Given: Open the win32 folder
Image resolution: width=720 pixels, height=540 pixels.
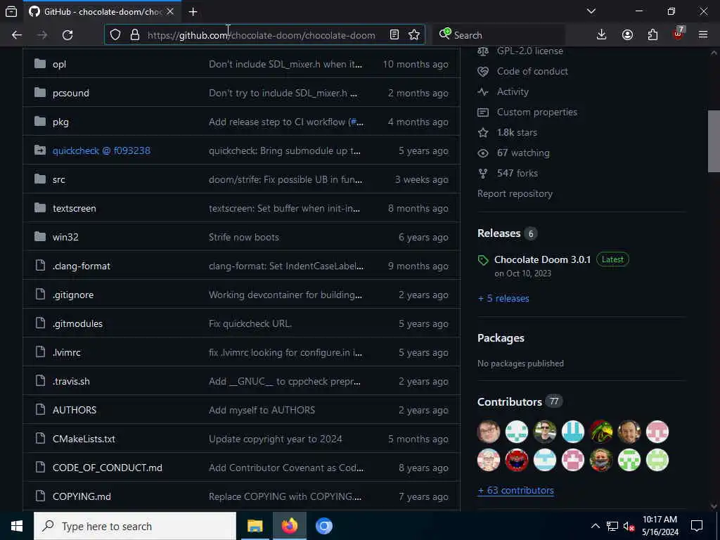Looking at the screenshot, I should [x=65, y=237].
